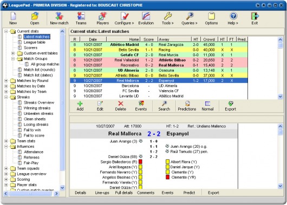
Task: Select the Barcelona vs UD Almería row
Action: coord(159,86)
